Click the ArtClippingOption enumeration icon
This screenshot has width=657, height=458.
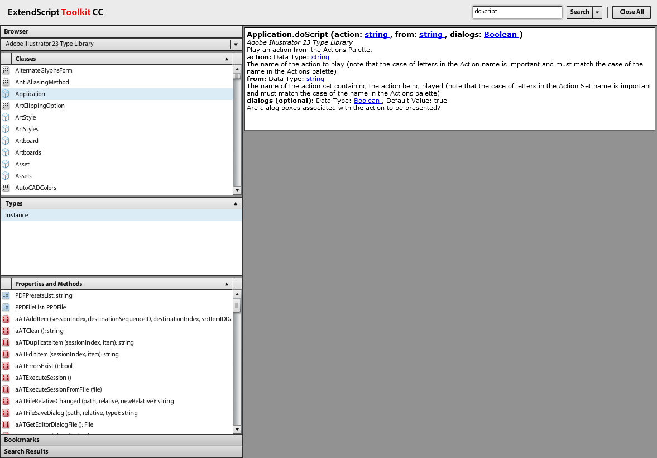pyautogui.click(x=6, y=106)
